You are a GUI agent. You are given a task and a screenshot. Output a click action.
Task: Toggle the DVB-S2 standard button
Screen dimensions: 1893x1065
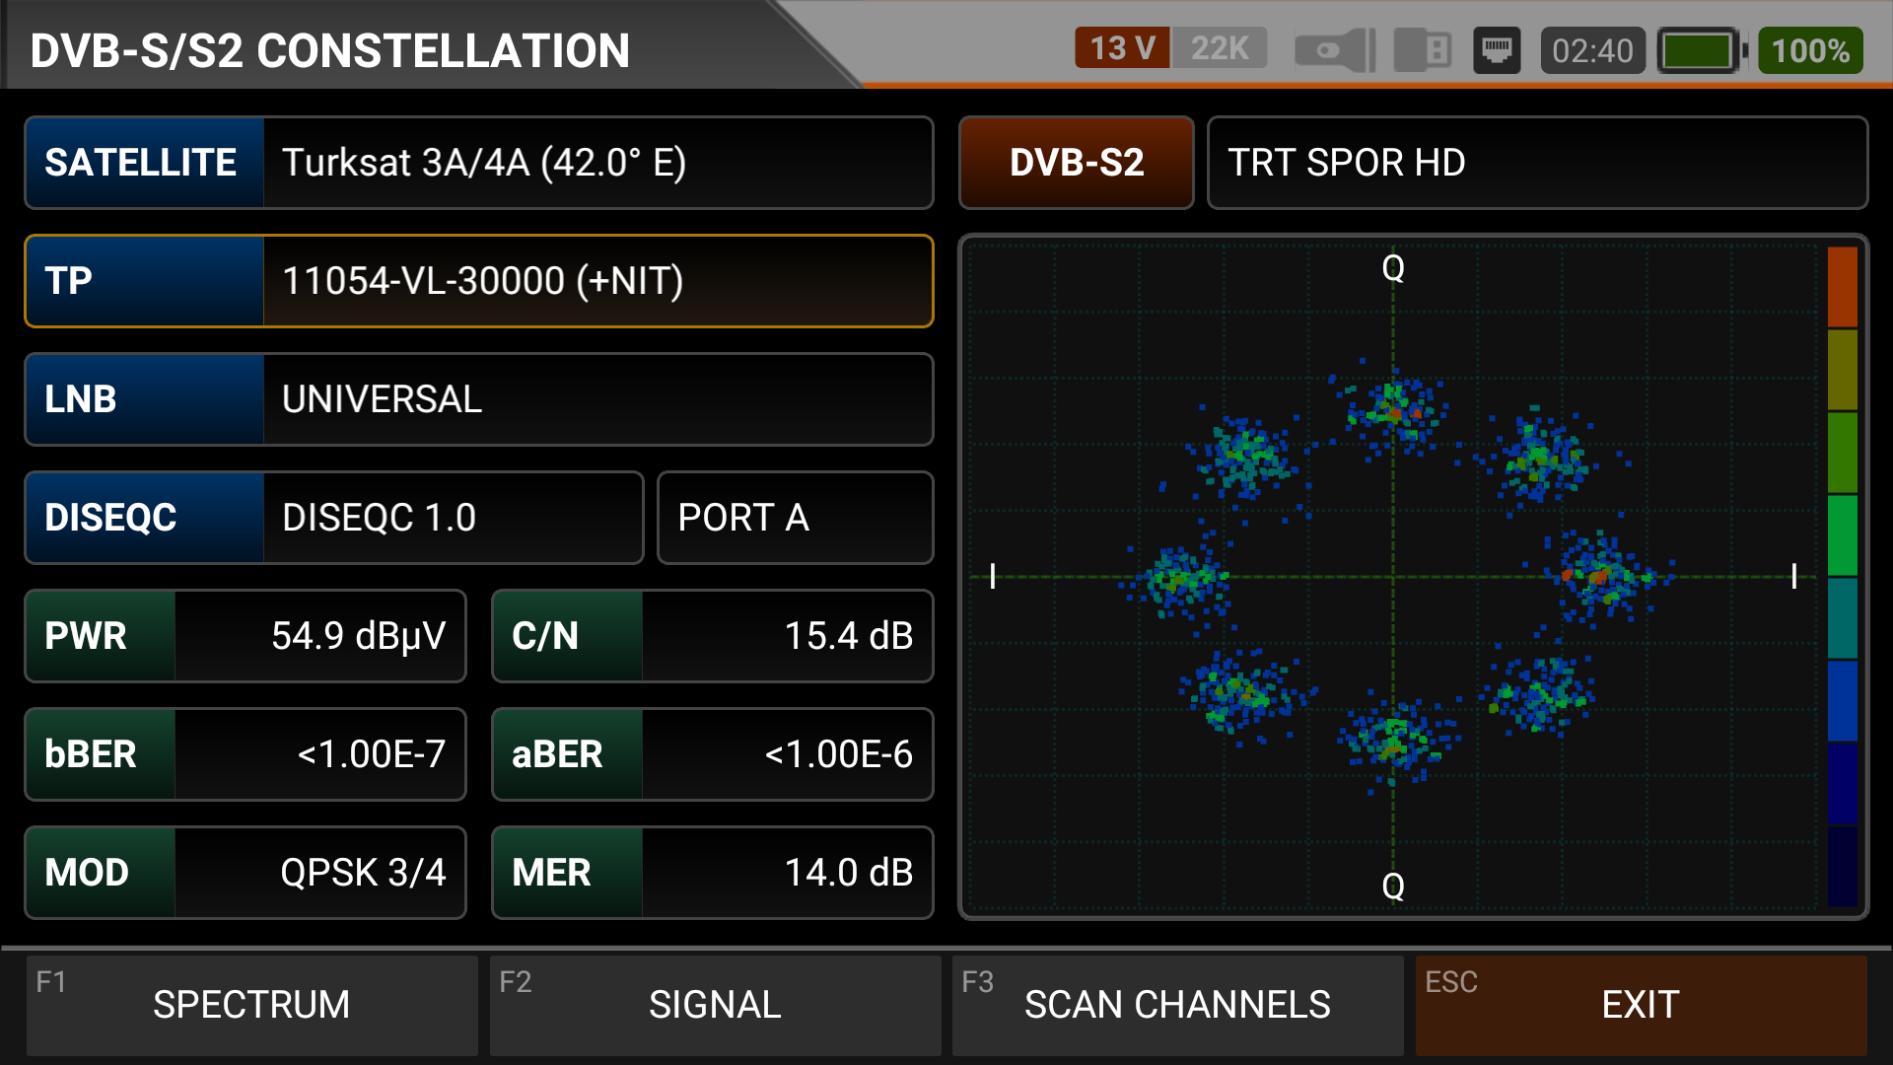[1076, 163]
